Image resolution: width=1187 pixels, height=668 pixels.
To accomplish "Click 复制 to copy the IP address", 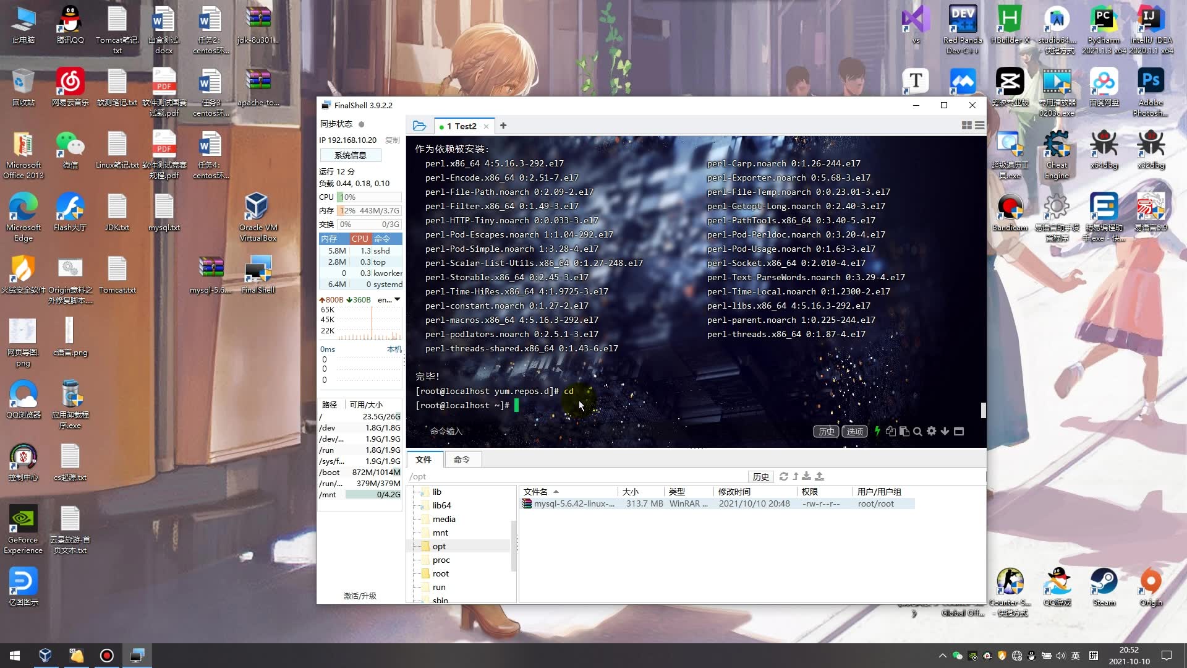I will click(x=393, y=140).
